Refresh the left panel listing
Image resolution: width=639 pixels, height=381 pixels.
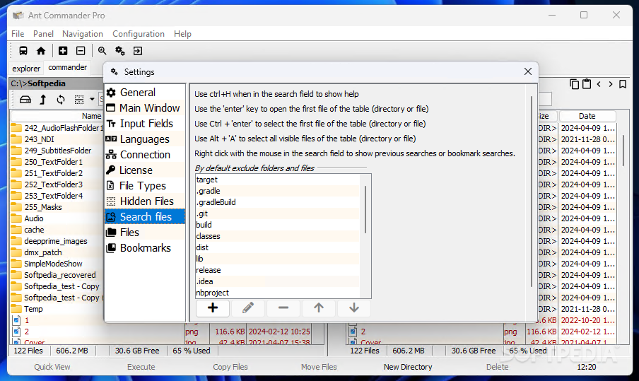(61, 100)
